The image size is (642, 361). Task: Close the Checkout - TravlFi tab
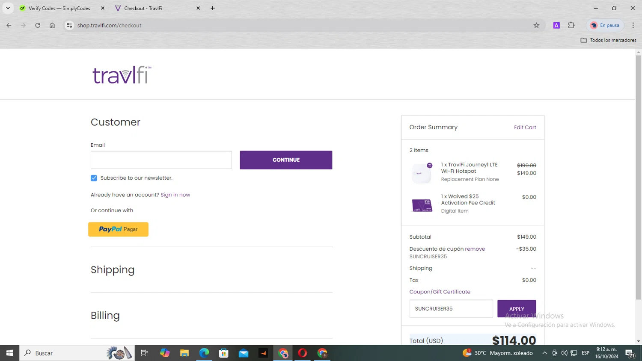198,8
